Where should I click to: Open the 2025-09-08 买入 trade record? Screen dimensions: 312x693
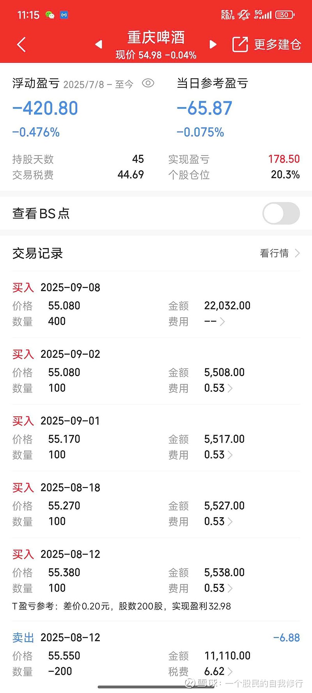tap(70, 288)
